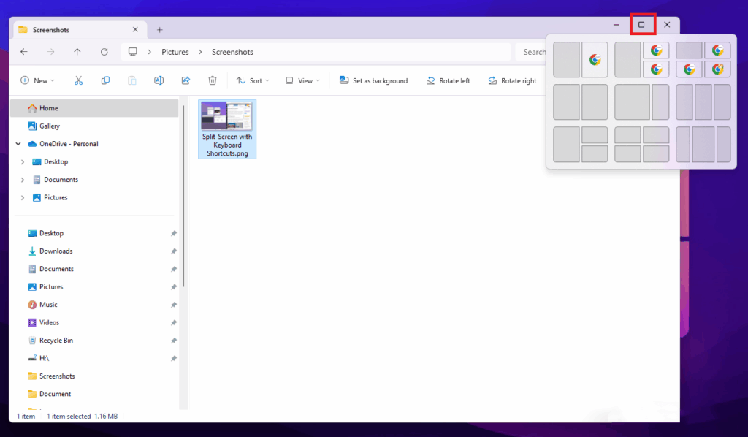Click Set as background
This screenshot has height=437, width=748.
373,80
